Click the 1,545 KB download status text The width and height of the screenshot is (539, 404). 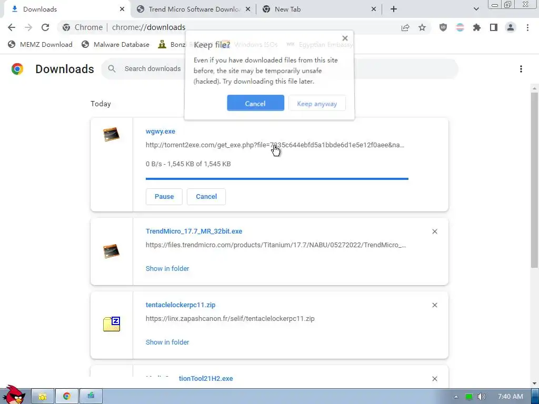coord(188,164)
